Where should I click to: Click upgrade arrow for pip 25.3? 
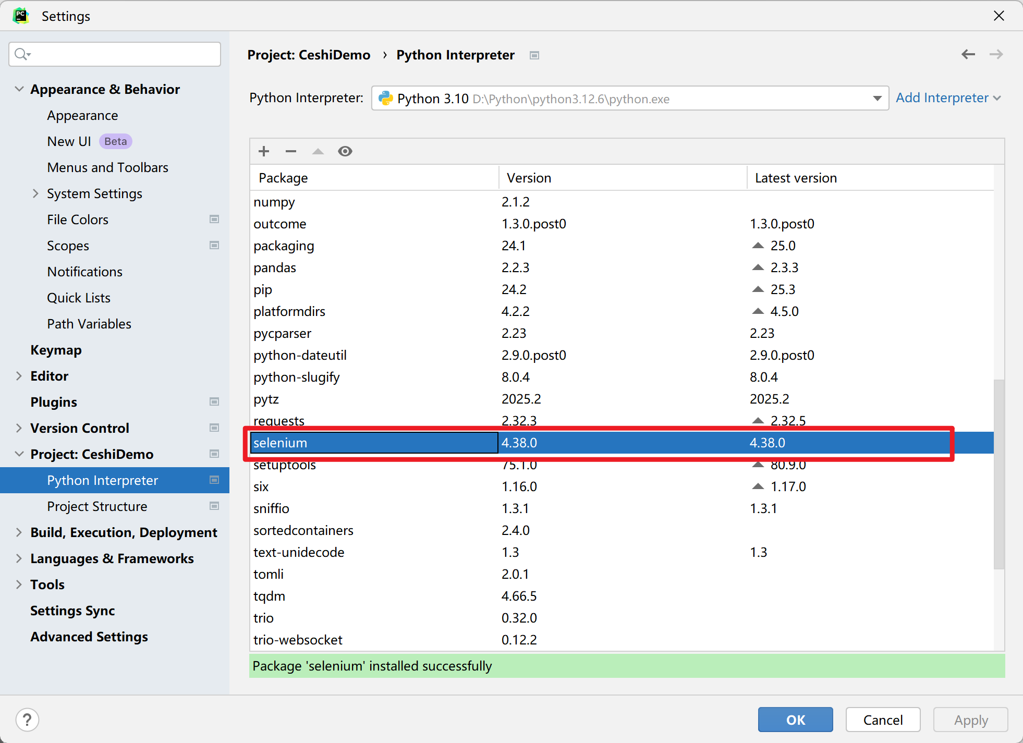pyautogui.click(x=758, y=289)
